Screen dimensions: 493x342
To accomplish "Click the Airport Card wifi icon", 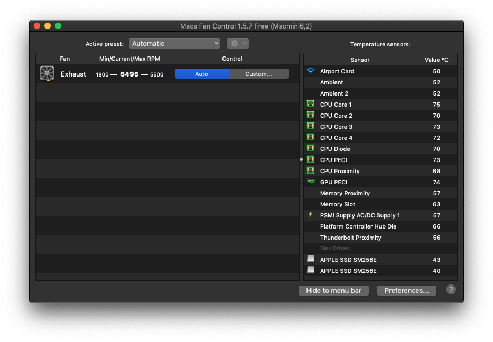I will point(311,71).
